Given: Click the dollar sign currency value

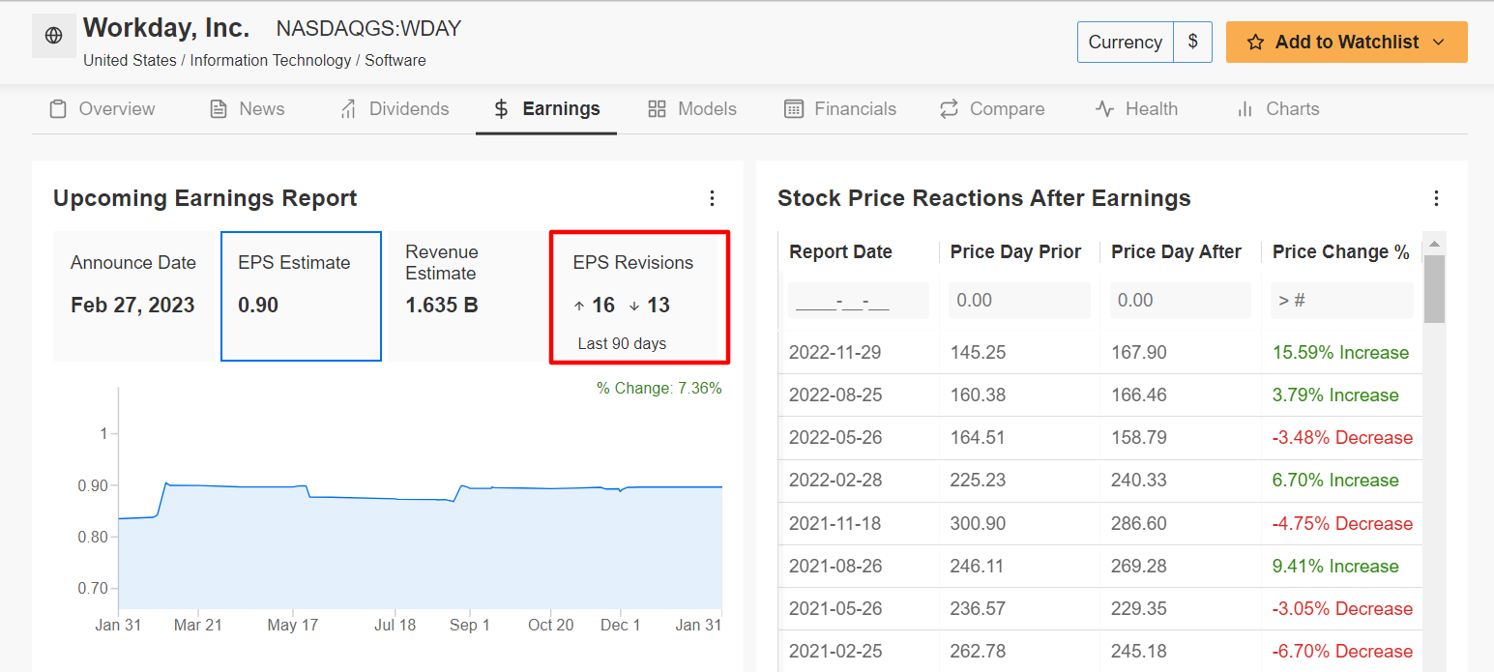Looking at the screenshot, I should [x=1193, y=43].
